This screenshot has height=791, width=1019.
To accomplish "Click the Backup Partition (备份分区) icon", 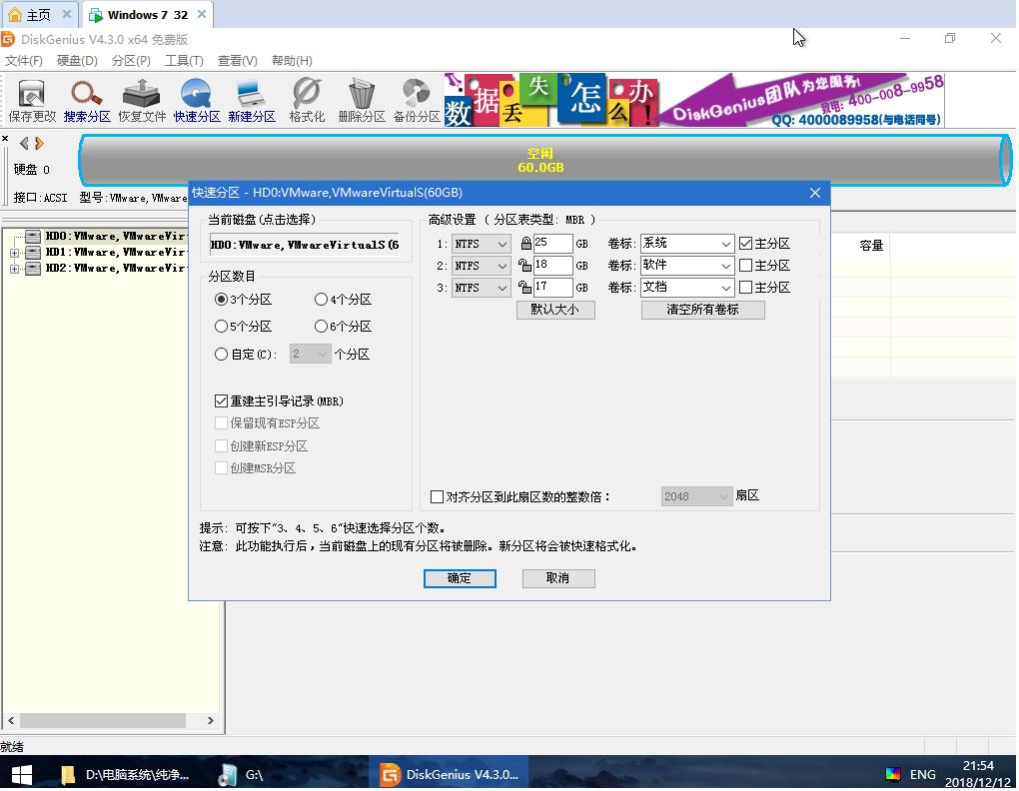I will (x=417, y=101).
